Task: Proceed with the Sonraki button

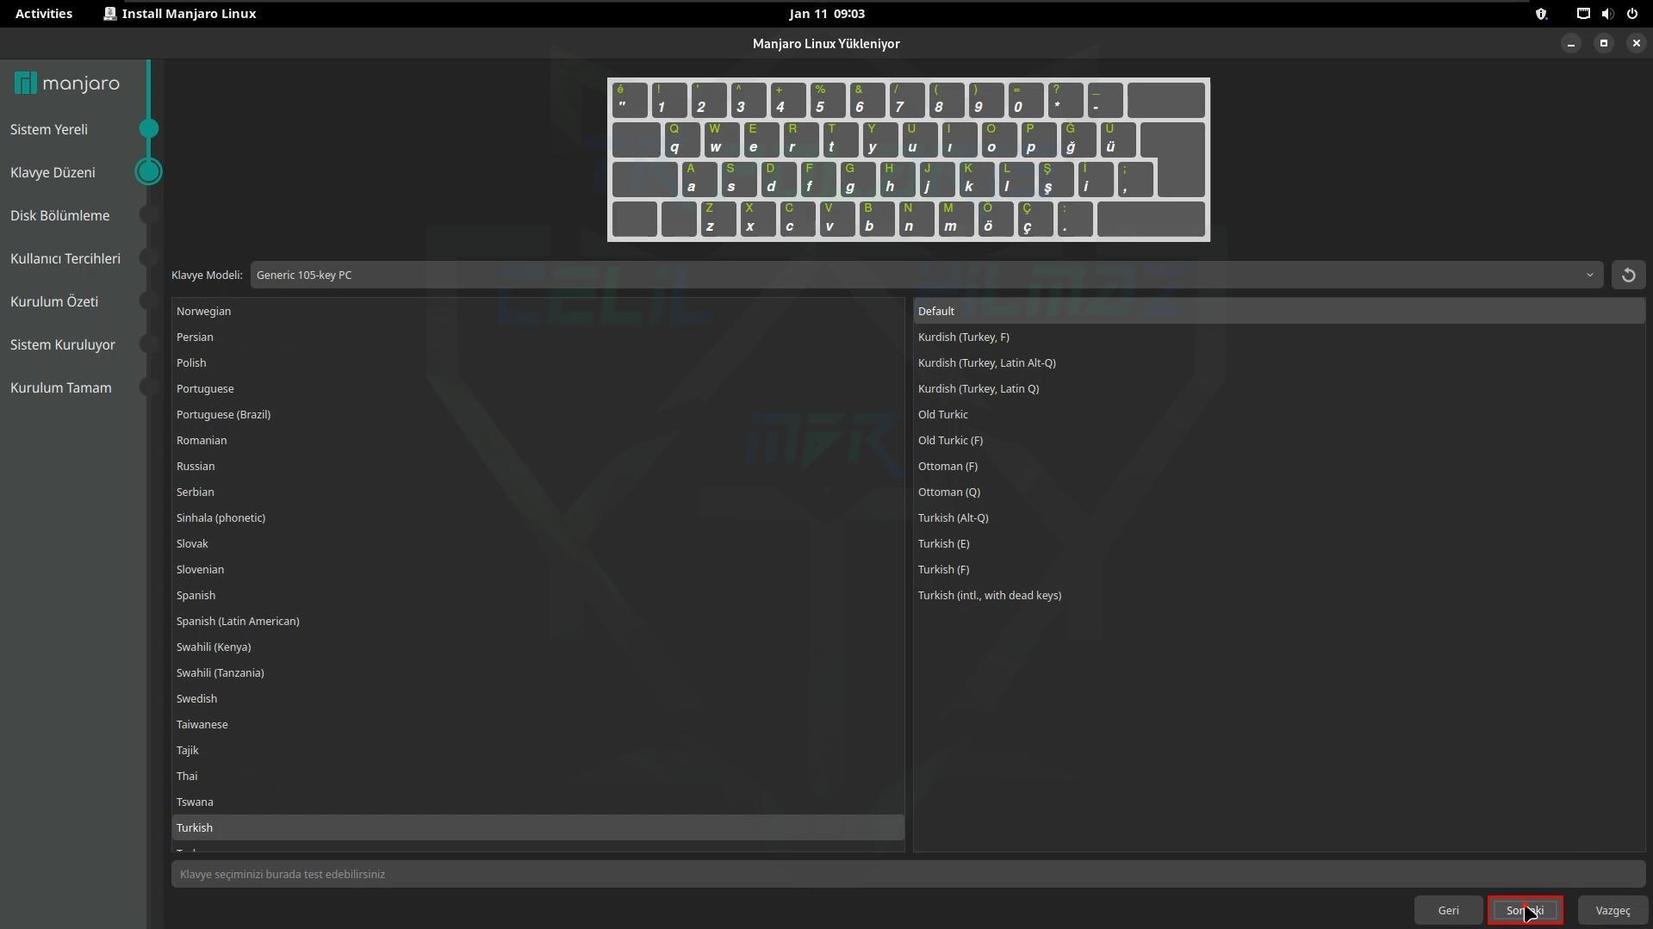Action: (1525, 911)
